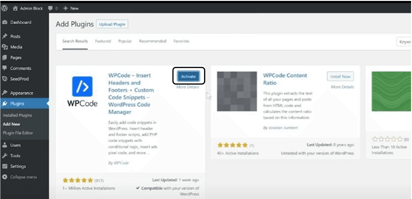Click the Upload Plugin button
The height and width of the screenshot is (199, 412).
[x=112, y=24]
